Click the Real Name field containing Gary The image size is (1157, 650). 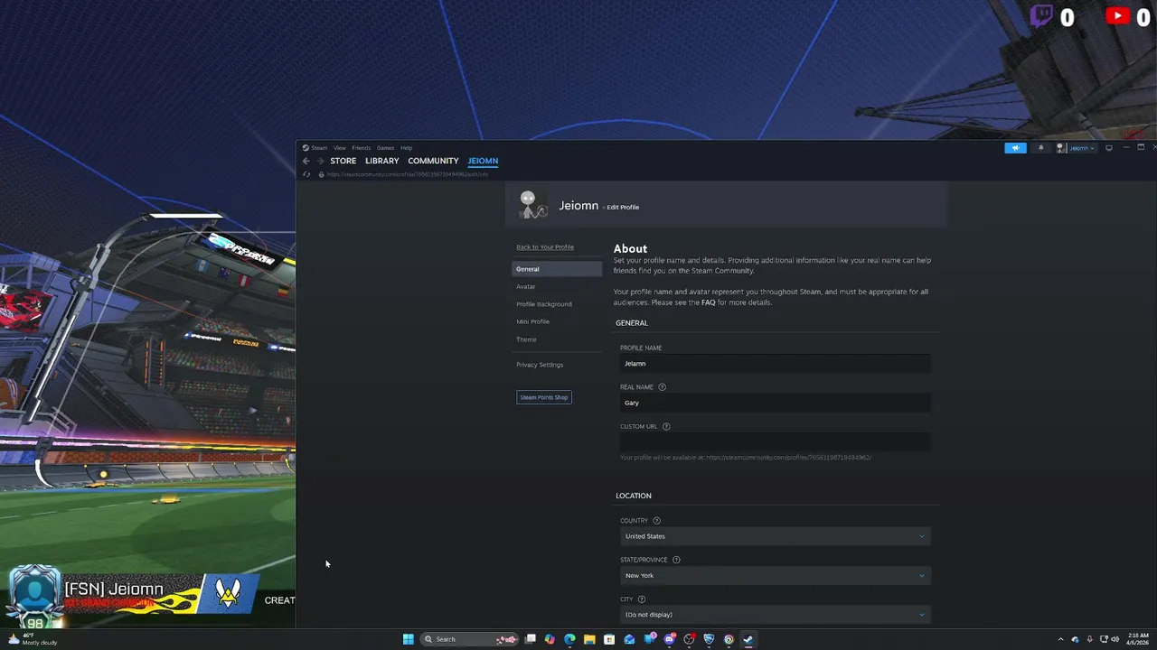pyautogui.click(x=776, y=403)
